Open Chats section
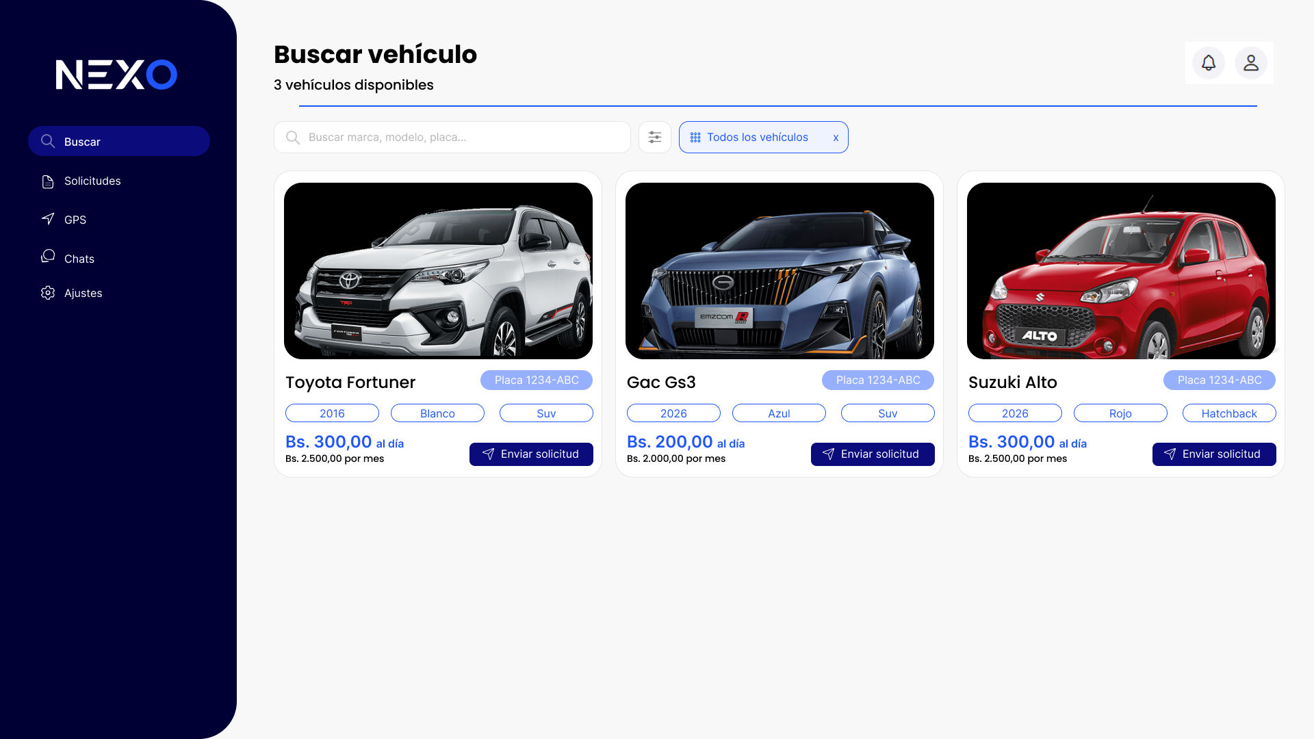This screenshot has height=739, width=1314. coord(79,259)
